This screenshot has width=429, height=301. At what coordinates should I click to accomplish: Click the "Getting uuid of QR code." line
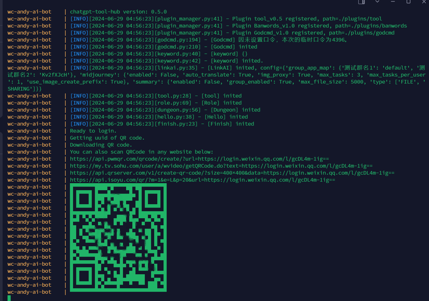click(107, 138)
